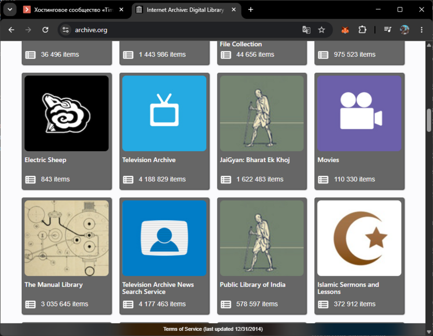Click the 372 912 items text
This screenshot has height=336, width=433.
(354, 304)
